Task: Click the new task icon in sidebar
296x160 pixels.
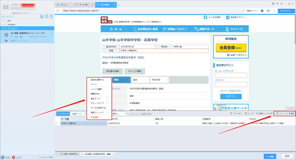Action: (x=47, y=16)
